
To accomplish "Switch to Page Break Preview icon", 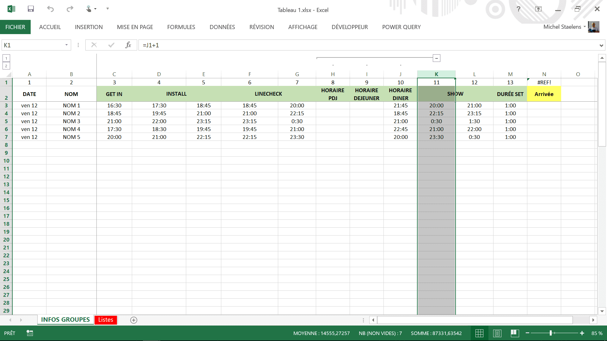I will coord(515,333).
